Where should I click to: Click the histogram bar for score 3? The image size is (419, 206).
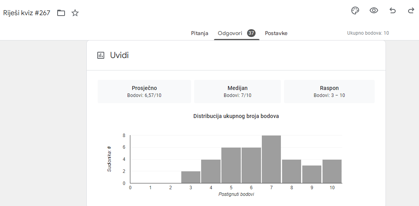point(191,177)
